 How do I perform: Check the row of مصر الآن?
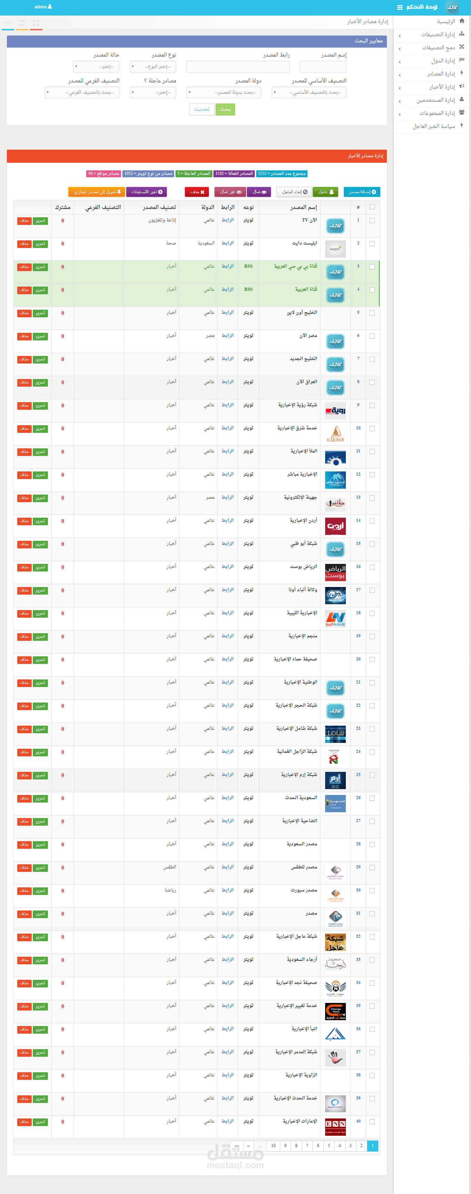tap(372, 336)
